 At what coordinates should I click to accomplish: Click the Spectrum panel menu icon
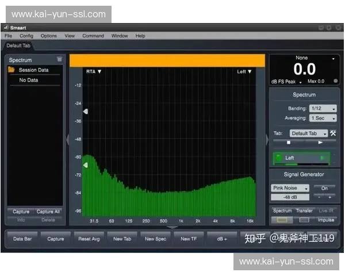click(x=59, y=60)
